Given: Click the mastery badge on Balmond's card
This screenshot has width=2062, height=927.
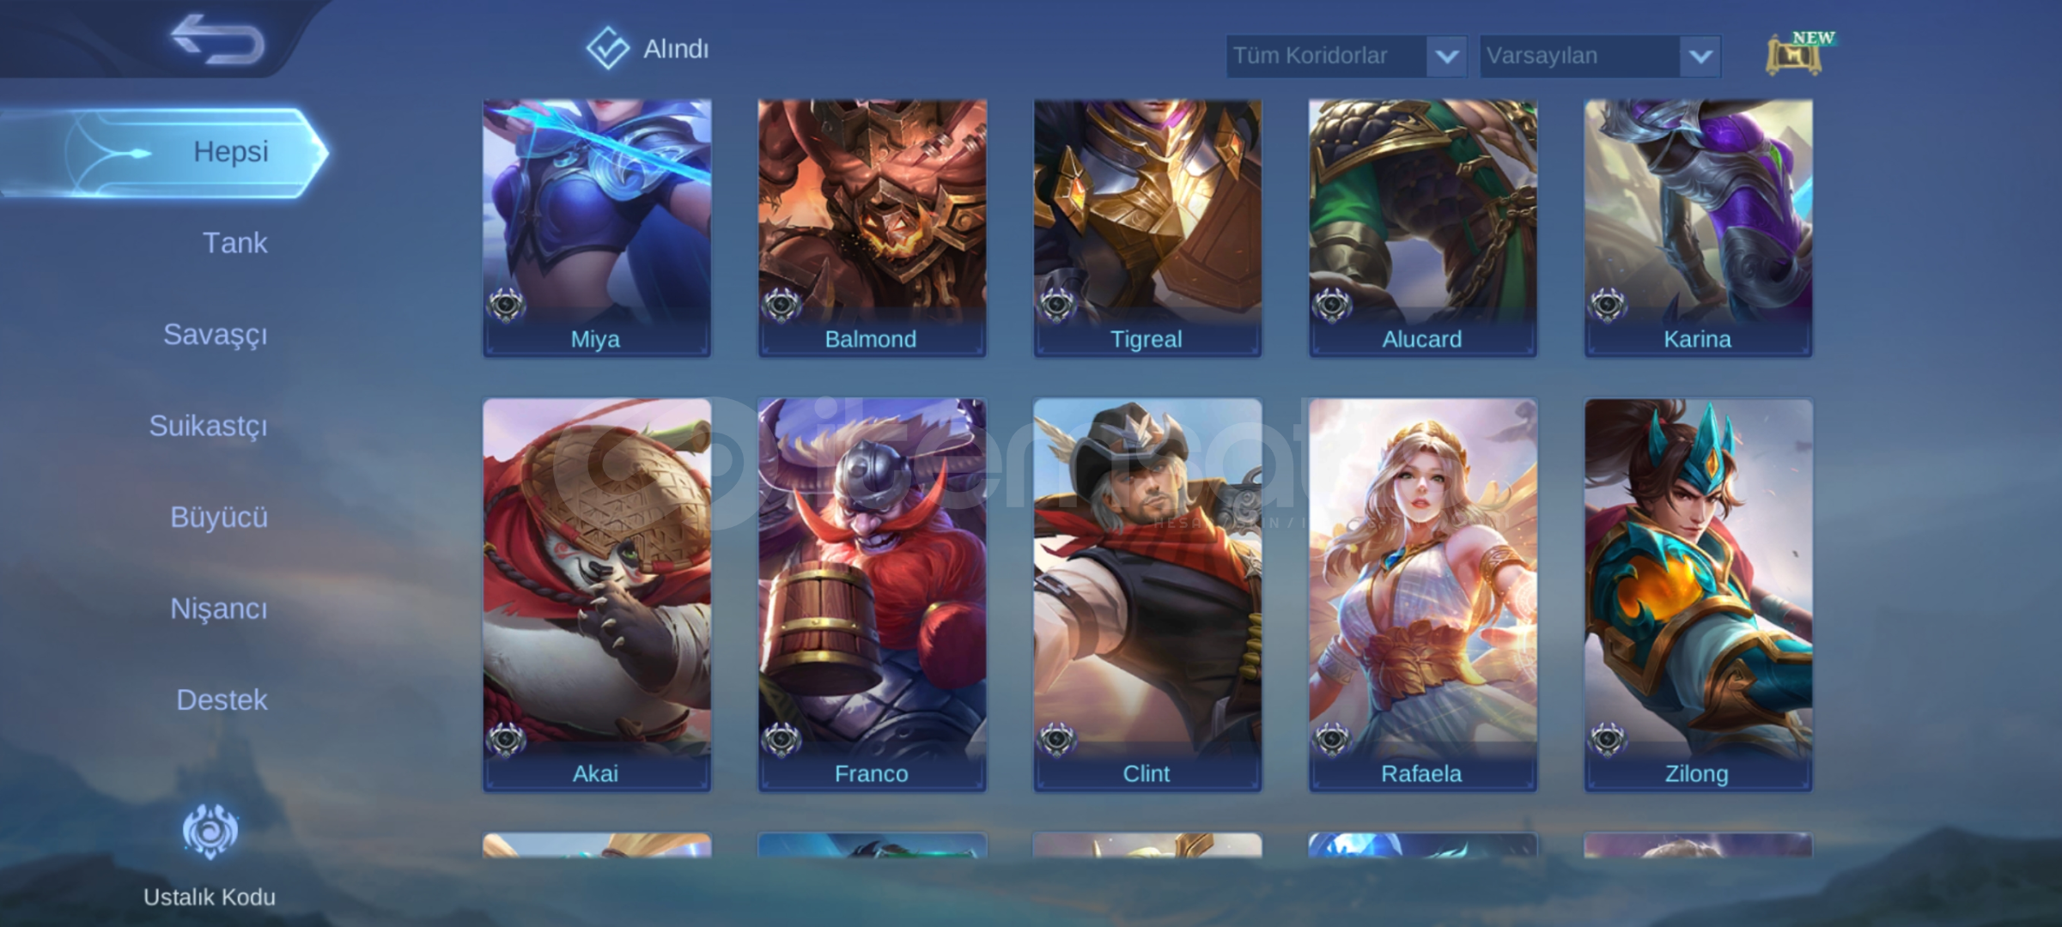Looking at the screenshot, I should pos(781,305).
